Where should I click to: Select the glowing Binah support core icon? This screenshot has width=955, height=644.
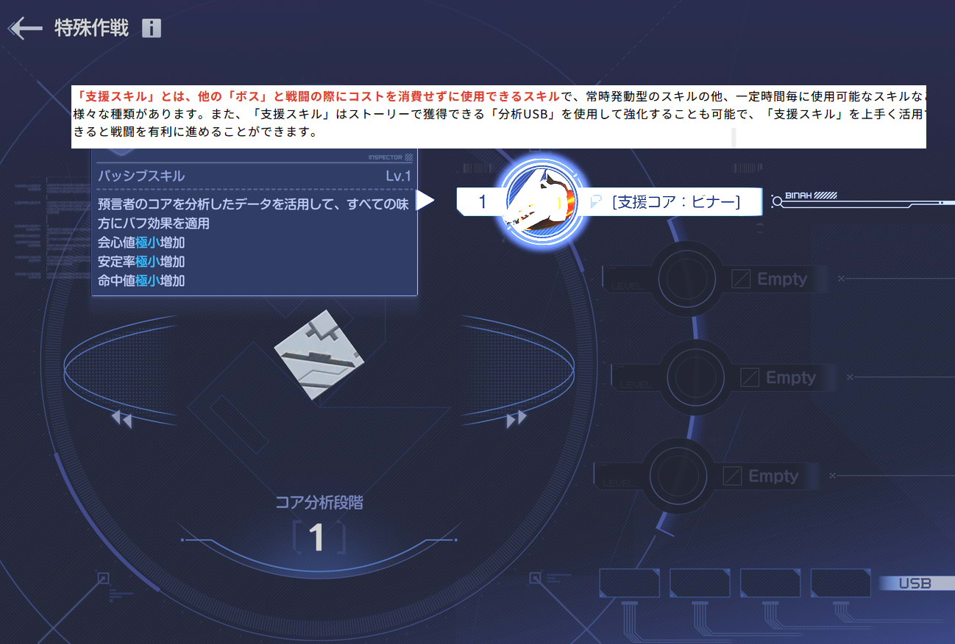(542, 201)
